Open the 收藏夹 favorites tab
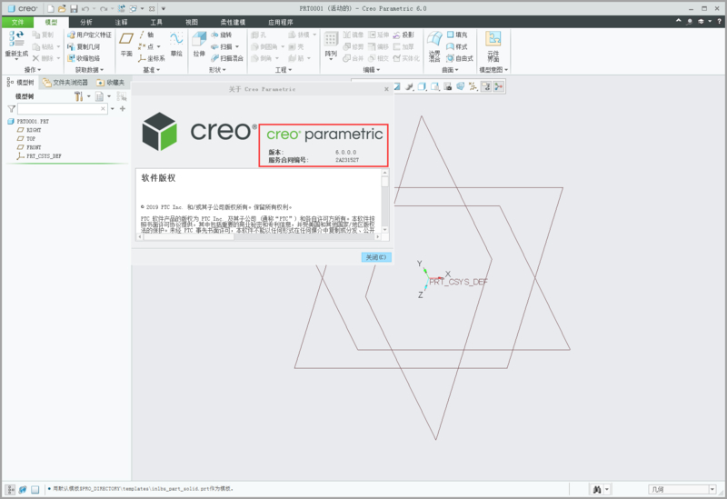Image resolution: width=727 pixels, height=499 pixels. coord(110,82)
